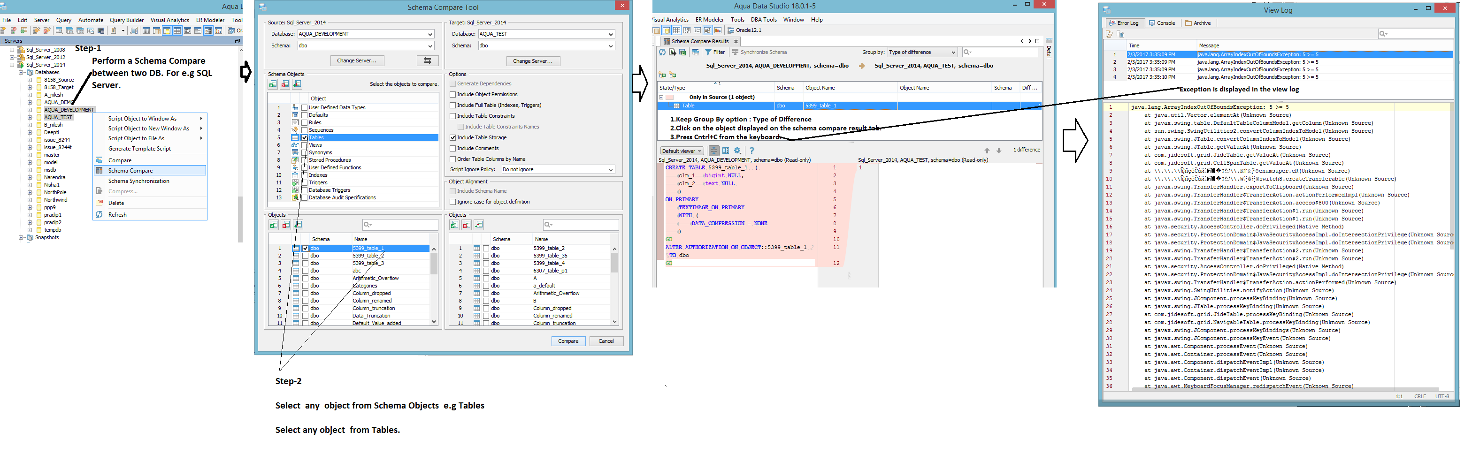Check Ignore case for object definition

click(453, 202)
